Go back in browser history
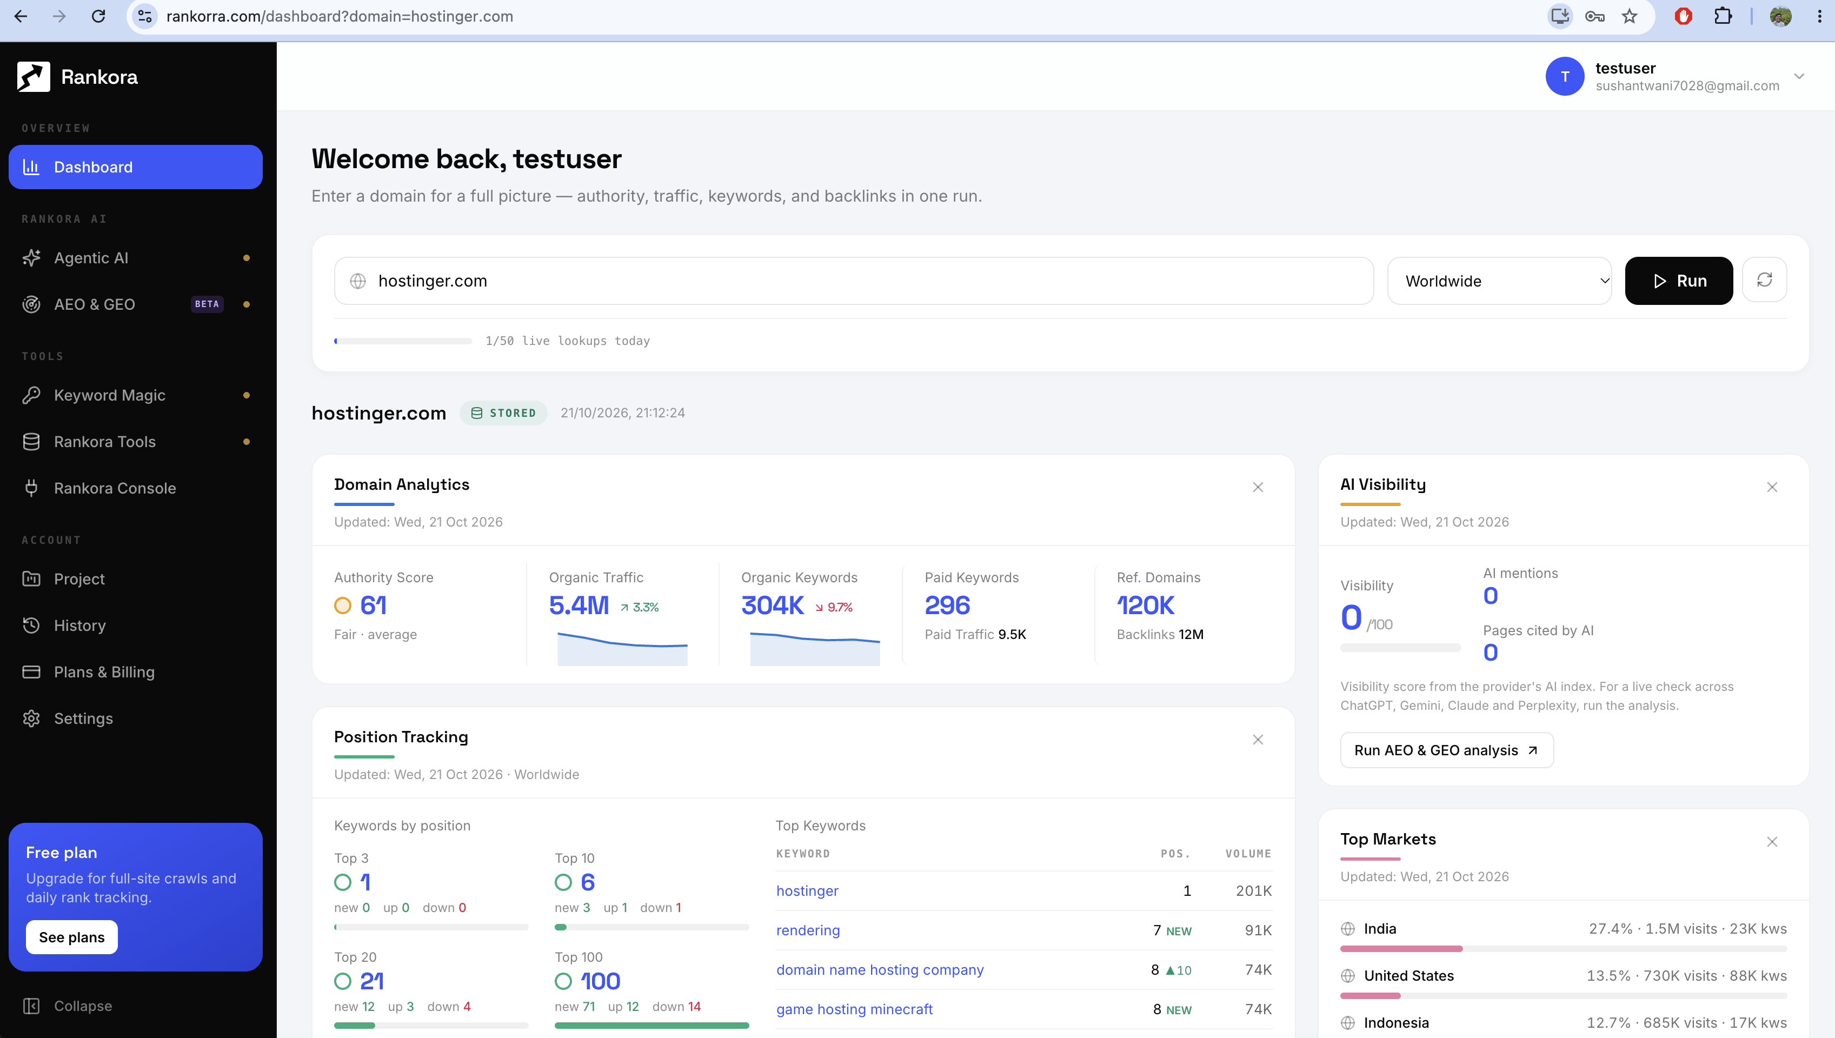 21,16
